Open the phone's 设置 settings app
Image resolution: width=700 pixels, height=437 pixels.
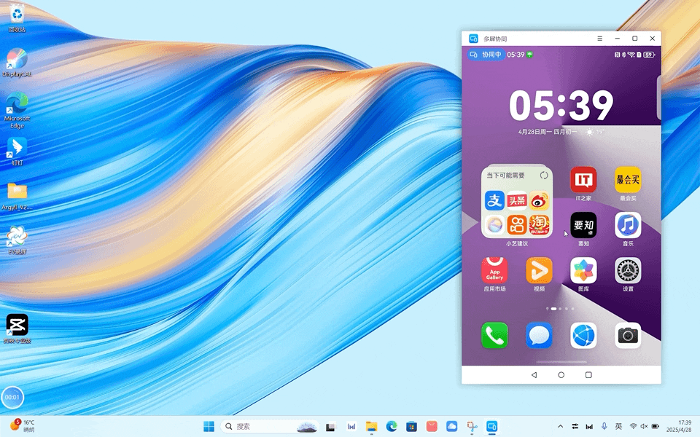pyautogui.click(x=628, y=271)
